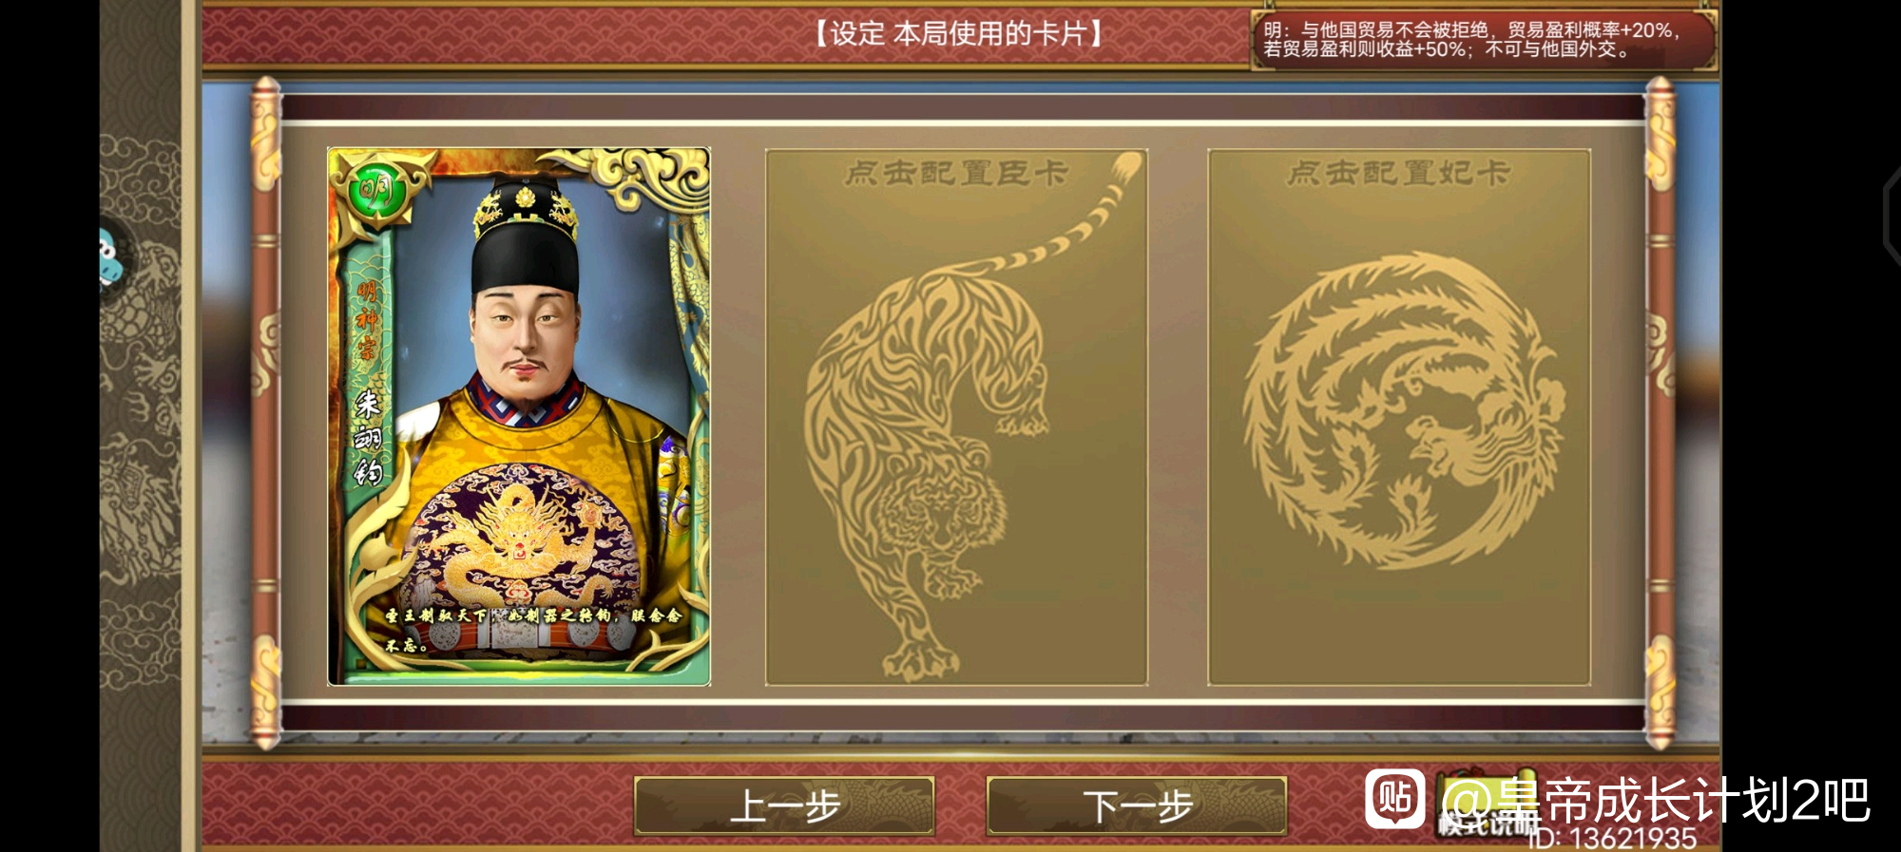Tap the Tieba logo watermark
Screen dimensions: 1901x852
click(x=1394, y=798)
